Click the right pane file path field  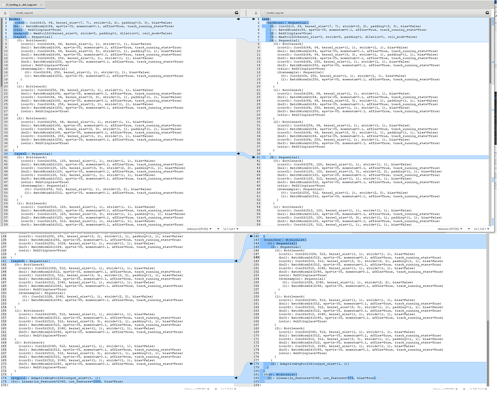point(370,14)
